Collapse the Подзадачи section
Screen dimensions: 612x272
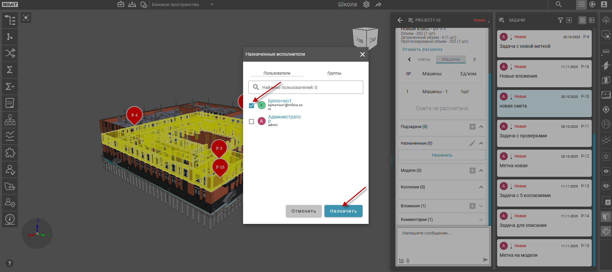click(x=481, y=127)
